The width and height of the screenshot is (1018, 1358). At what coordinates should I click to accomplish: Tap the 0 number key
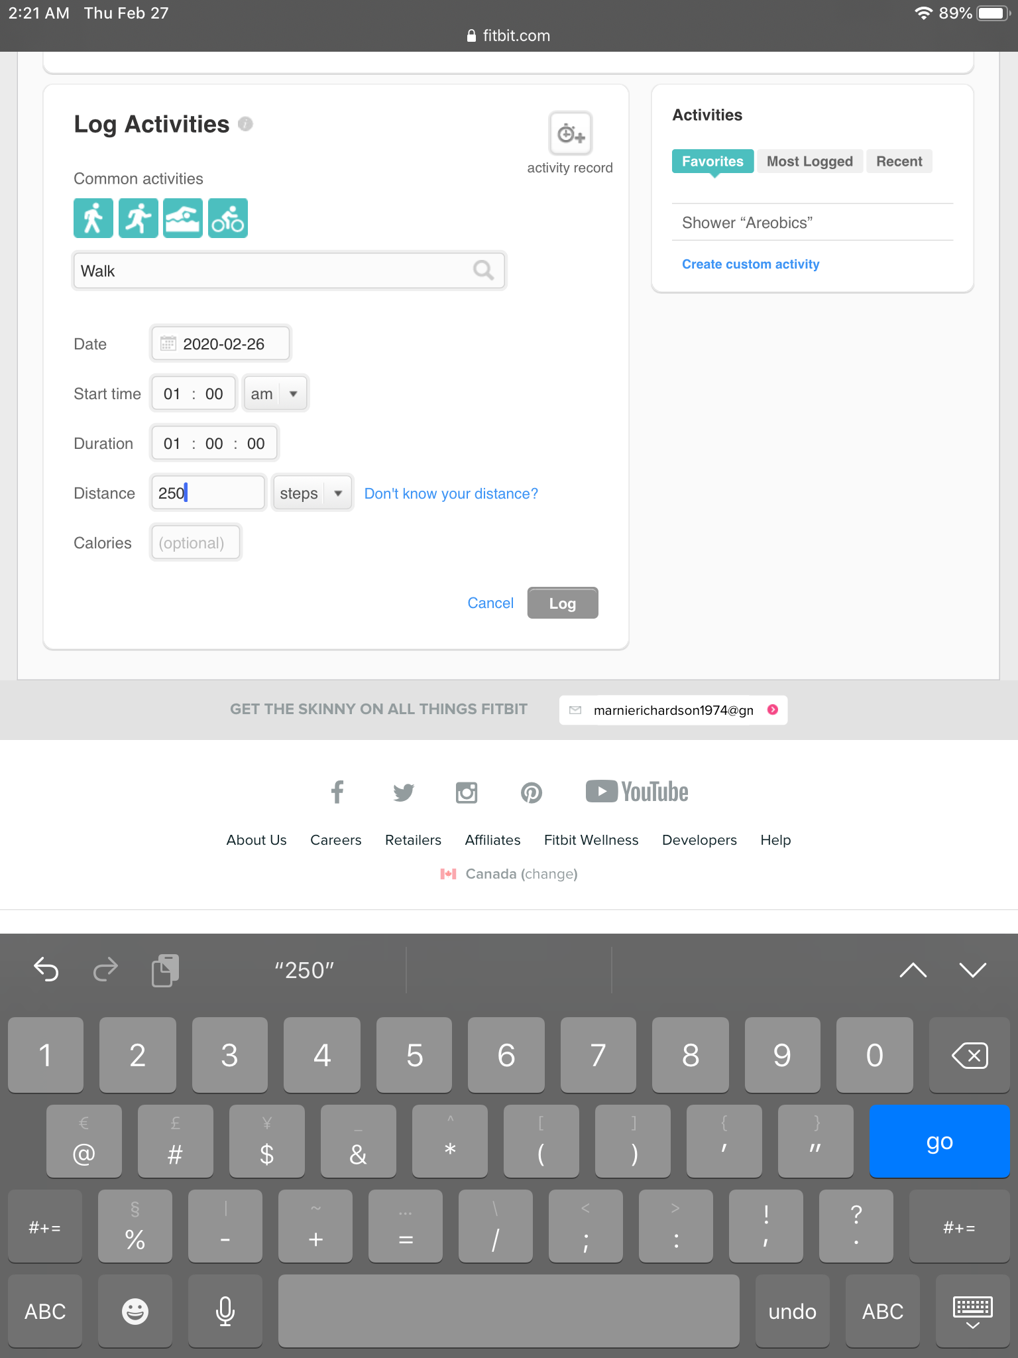[874, 1055]
